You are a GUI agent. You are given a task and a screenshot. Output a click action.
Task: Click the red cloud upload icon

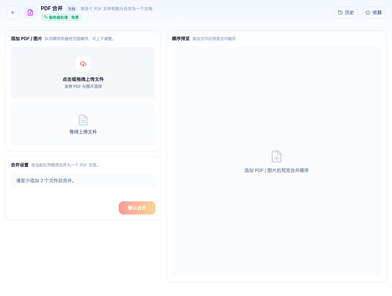click(x=83, y=64)
